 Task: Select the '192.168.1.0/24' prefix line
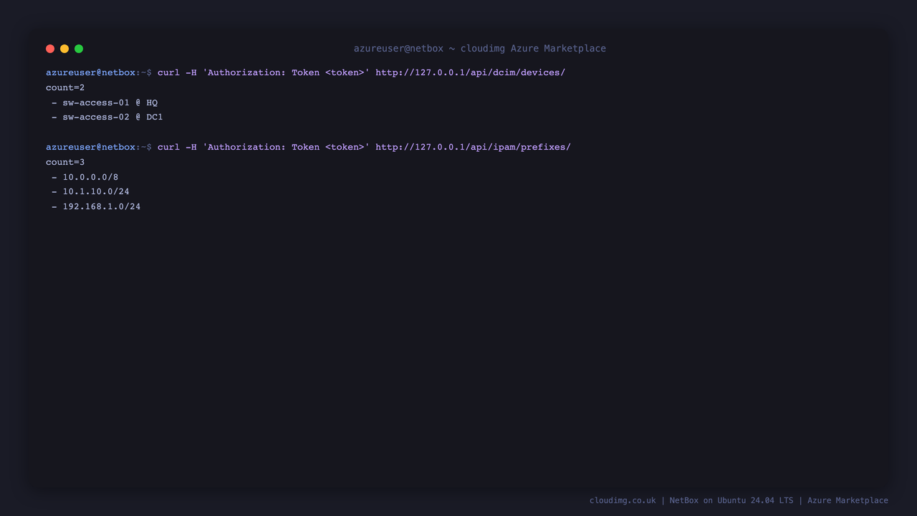point(96,206)
